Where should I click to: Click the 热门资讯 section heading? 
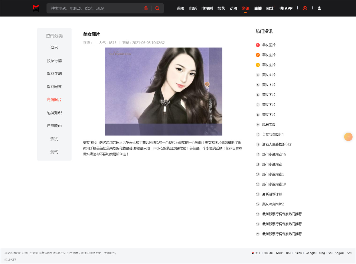pyautogui.click(x=264, y=31)
